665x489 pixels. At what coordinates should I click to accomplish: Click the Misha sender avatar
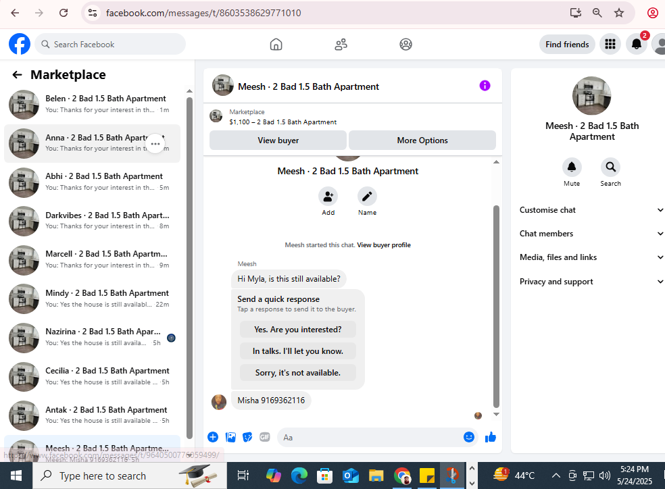pyautogui.click(x=219, y=402)
